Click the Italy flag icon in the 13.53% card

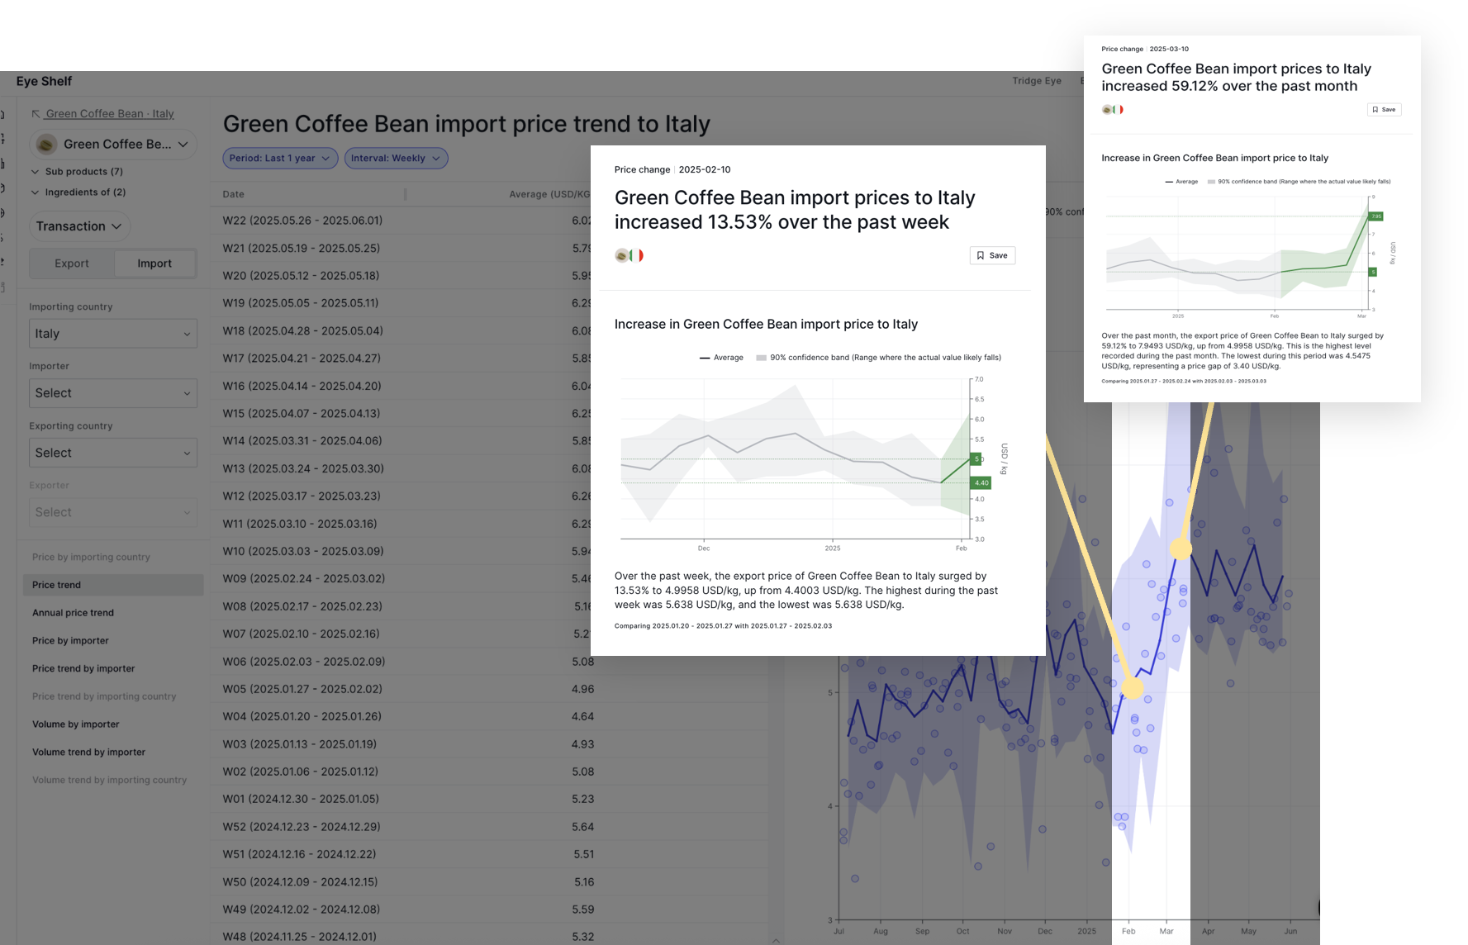pyautogui.click(x=636, y=255)
